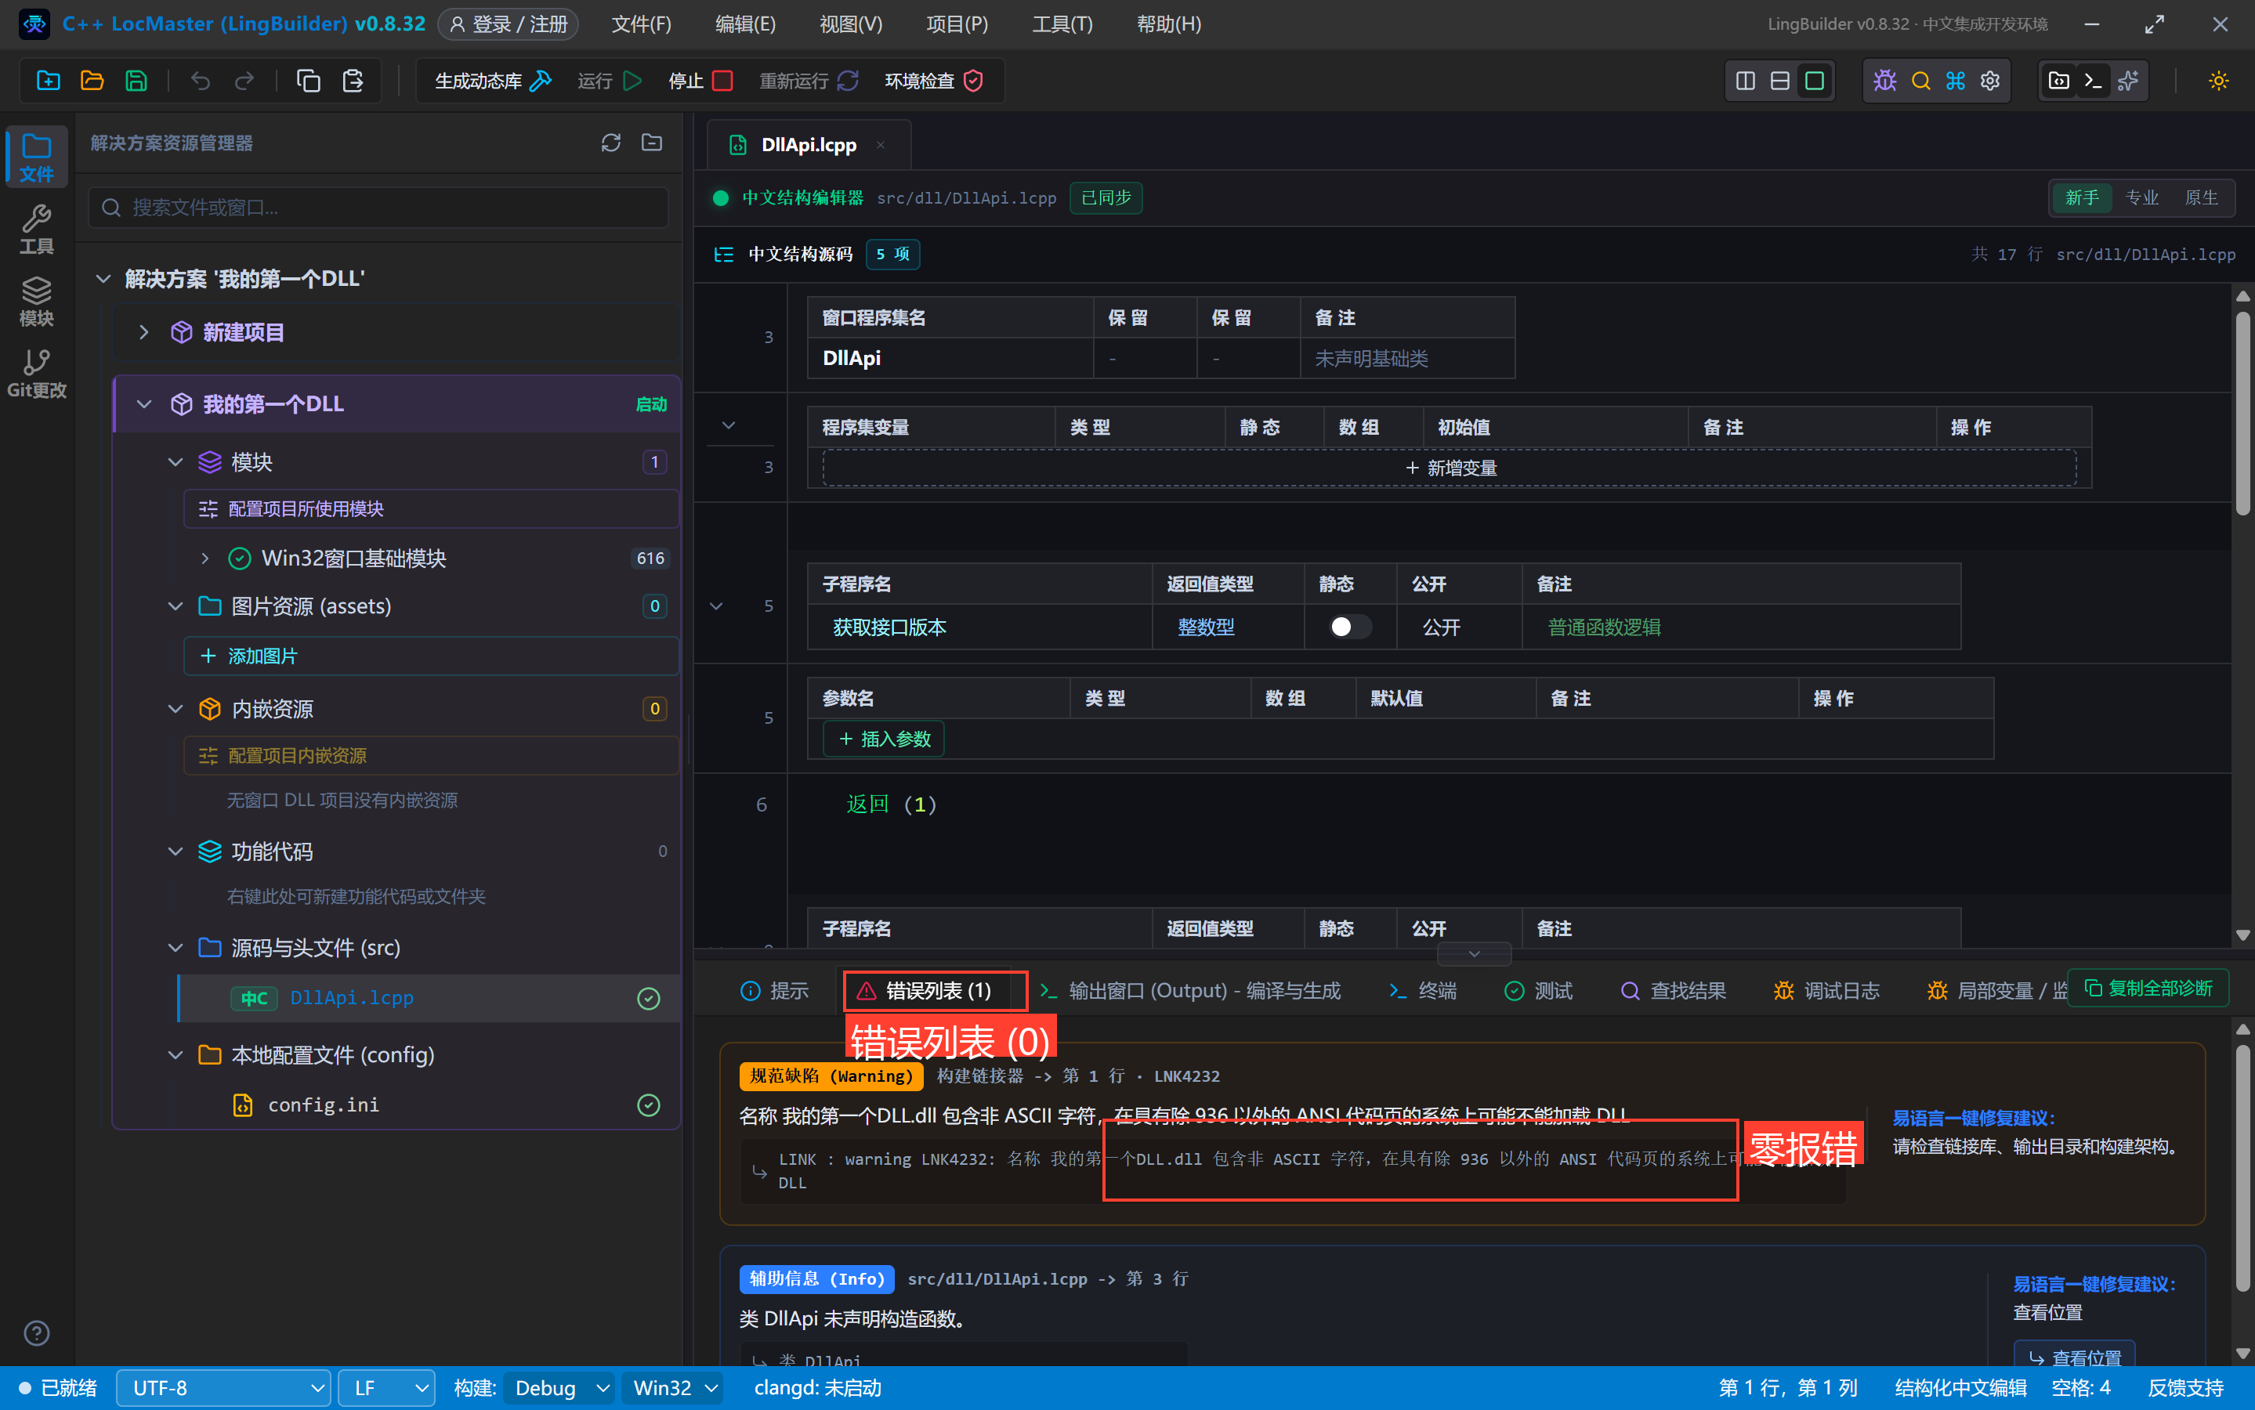
Task: Select the 模块 sidebar icon
Action: pyautogui.click(x=36, y=302)
